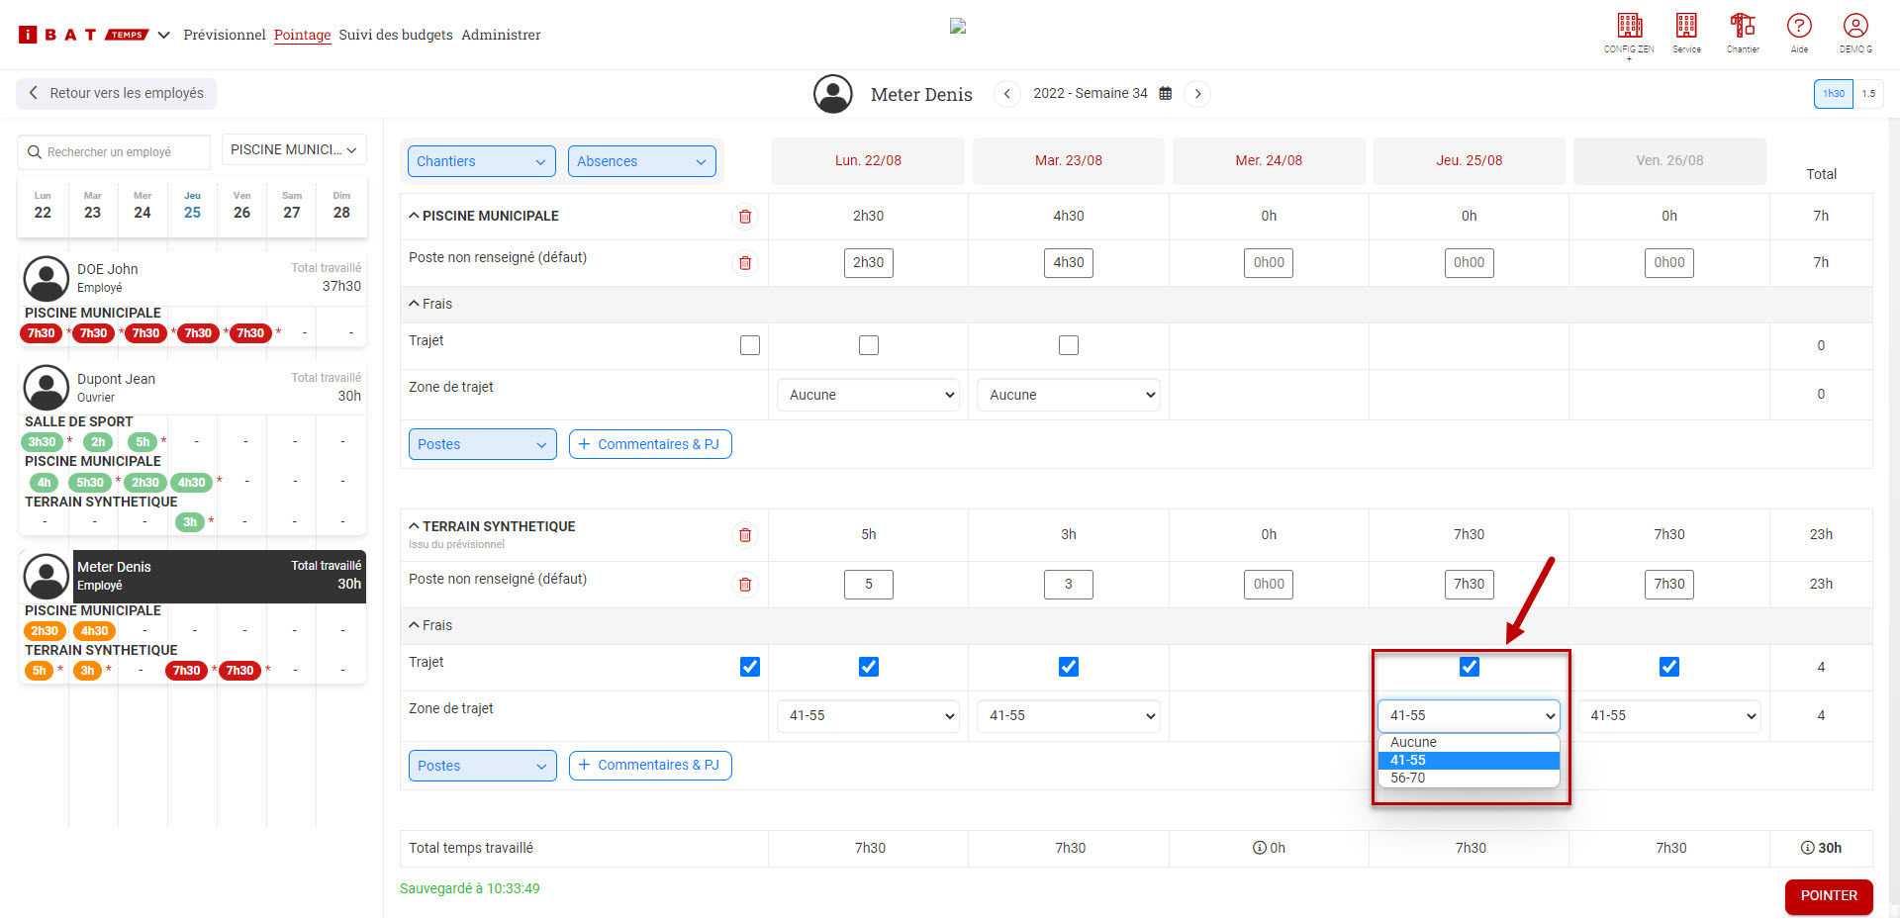The height and width of the screenshot is (919, 1900).
Task: Go back via Retour vers les employés
Action: [x=117, y=94]
